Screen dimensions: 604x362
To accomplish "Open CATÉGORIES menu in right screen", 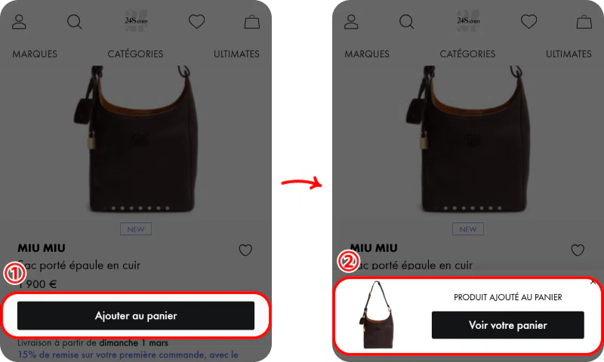I will pos(467,54).
